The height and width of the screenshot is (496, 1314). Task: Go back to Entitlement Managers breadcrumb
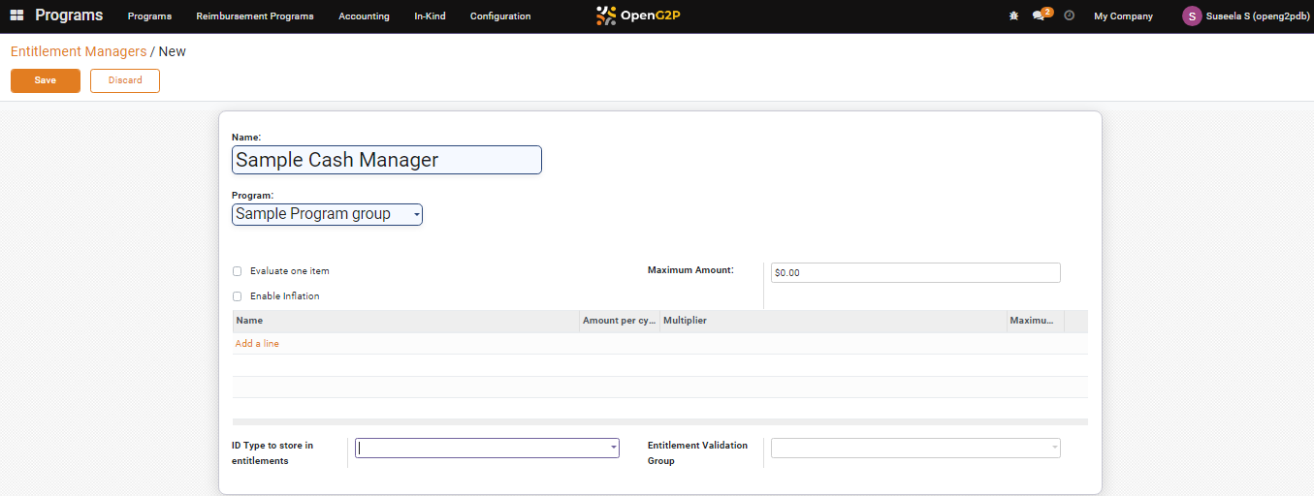click(x=79, y=51)
